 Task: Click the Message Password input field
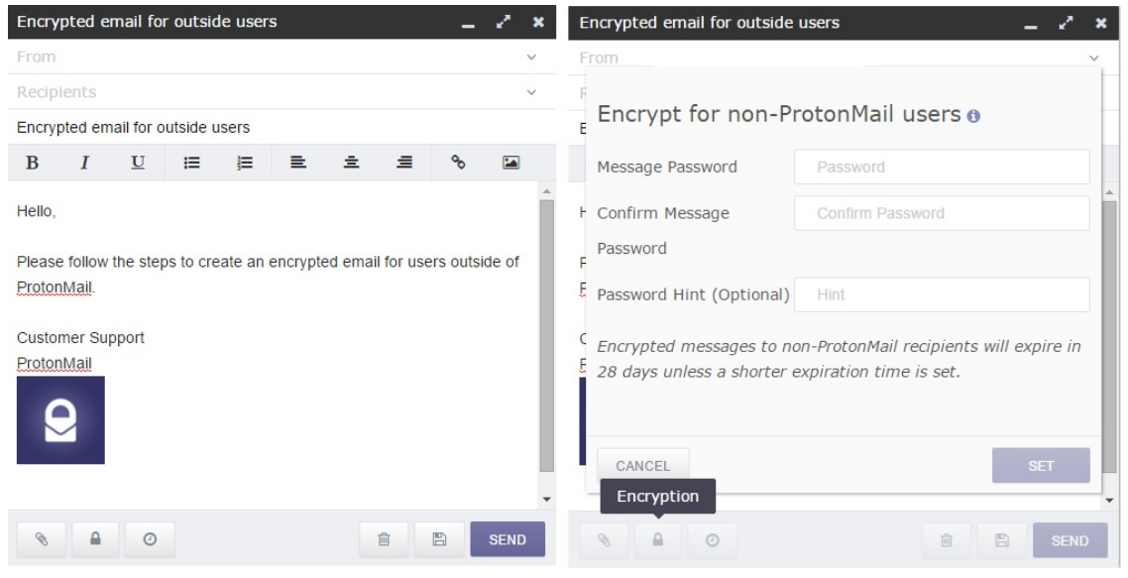click(941, 168)
